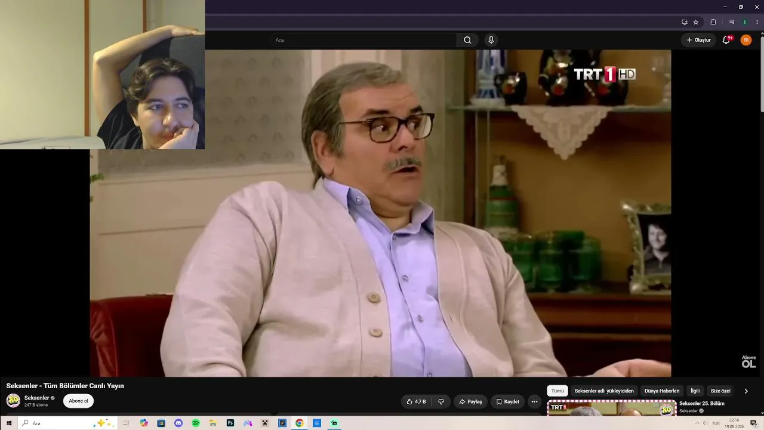The height and width of the screenshot is (430, 764).
Task: Like the video showing 4,7 B
Action: pos(417,402)
